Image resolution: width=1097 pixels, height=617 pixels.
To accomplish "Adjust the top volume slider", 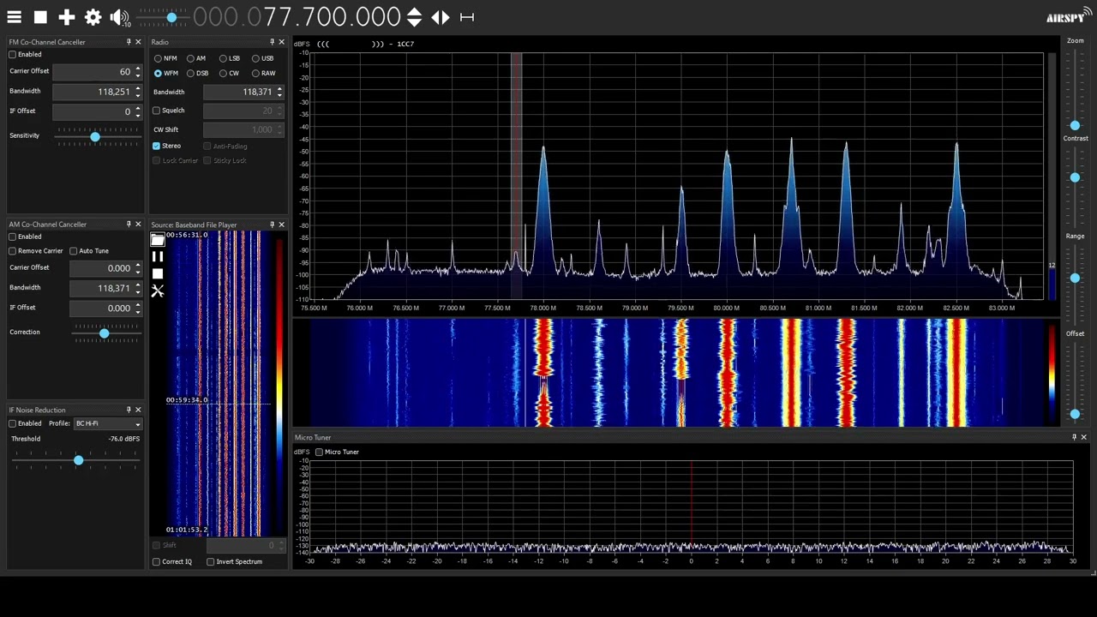I will pyautogui.click(x=161, y=17).
